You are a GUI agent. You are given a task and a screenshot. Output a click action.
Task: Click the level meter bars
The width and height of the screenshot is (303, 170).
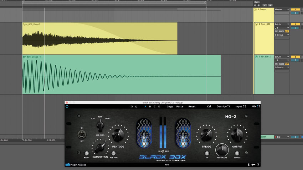tap(163, 132)
